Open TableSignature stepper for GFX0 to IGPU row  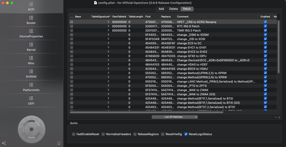(108, 56)
